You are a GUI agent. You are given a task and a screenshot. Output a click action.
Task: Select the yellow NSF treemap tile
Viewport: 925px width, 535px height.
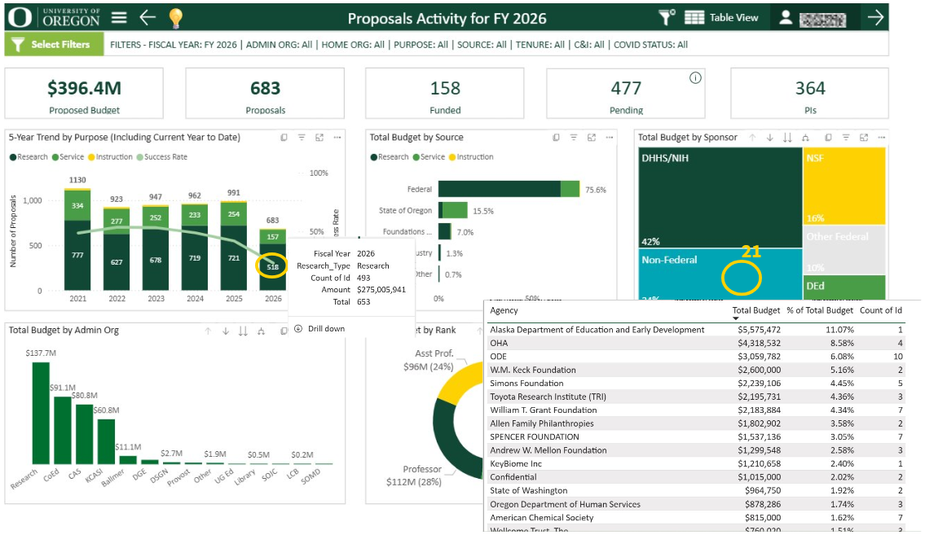844,186
